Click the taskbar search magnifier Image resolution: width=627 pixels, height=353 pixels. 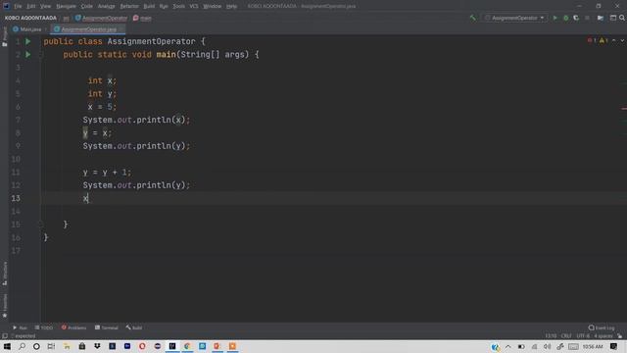(x=22, y=346)
